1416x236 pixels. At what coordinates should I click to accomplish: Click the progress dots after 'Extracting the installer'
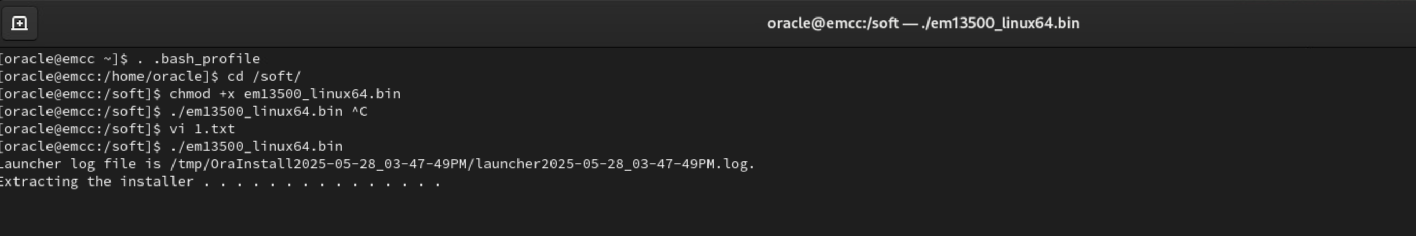coord(322,183)
